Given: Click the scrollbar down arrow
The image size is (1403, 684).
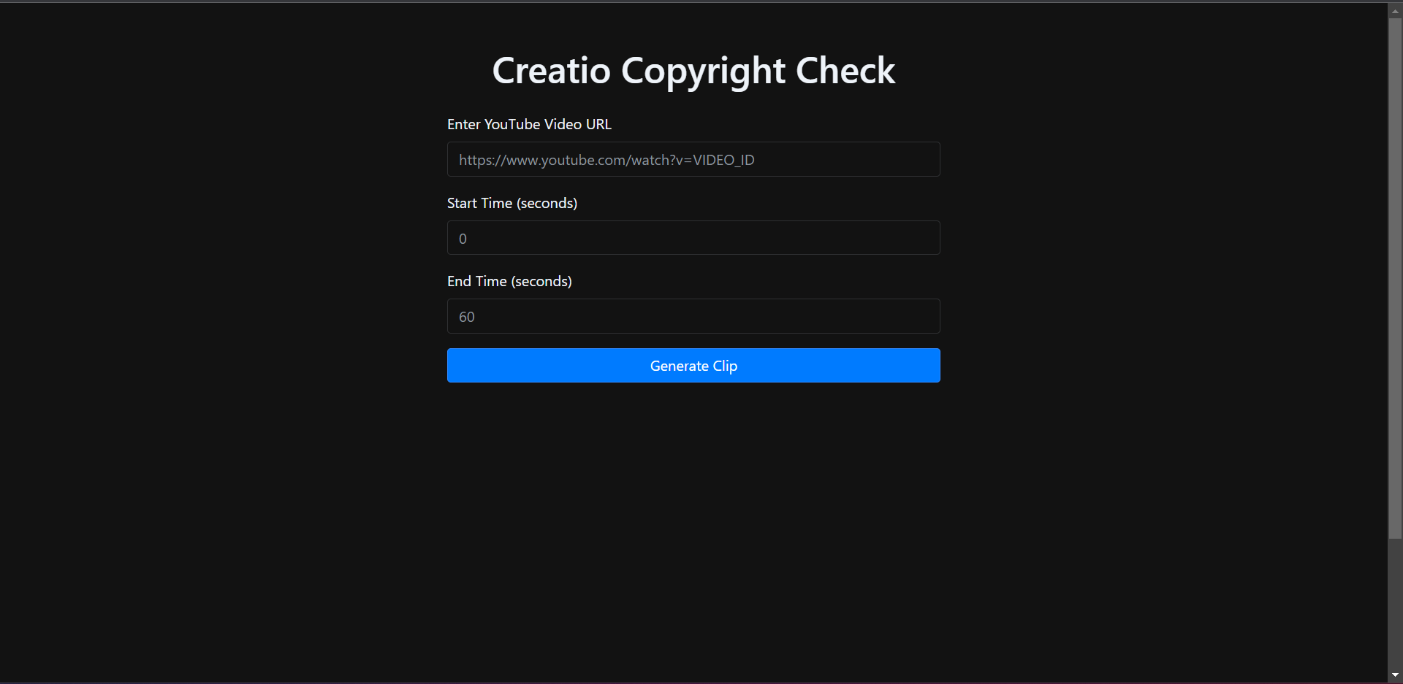Looking at the screenshot, I should [1395, 675].
